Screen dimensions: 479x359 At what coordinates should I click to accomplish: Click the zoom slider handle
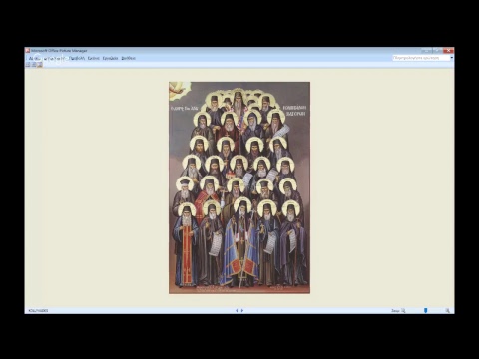(425, 310)
